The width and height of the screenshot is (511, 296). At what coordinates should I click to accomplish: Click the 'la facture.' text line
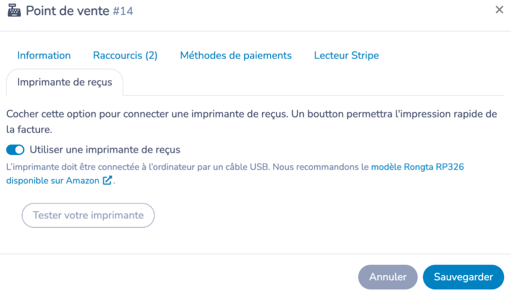pos(29,130)
